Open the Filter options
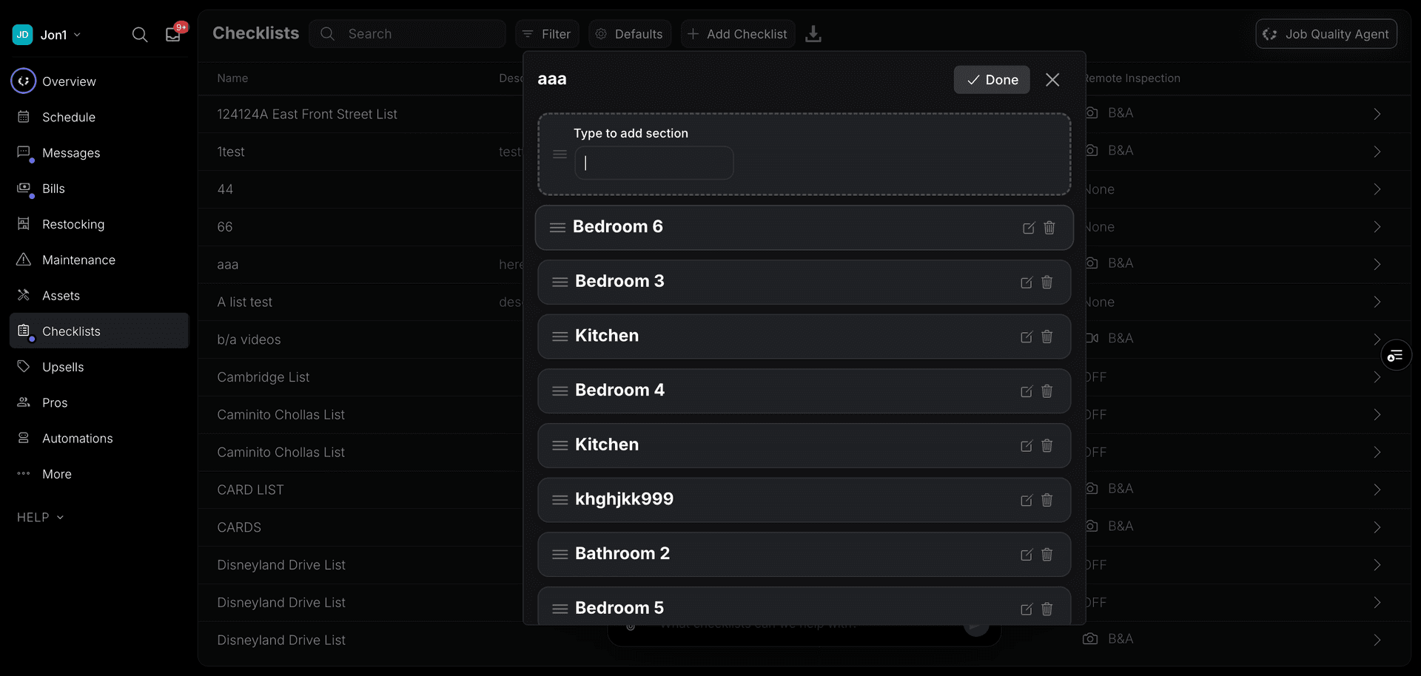 (547, 34)
